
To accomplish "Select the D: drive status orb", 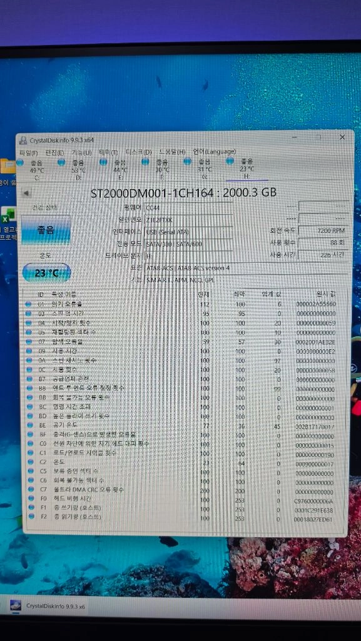I will (x=61, y=162).
